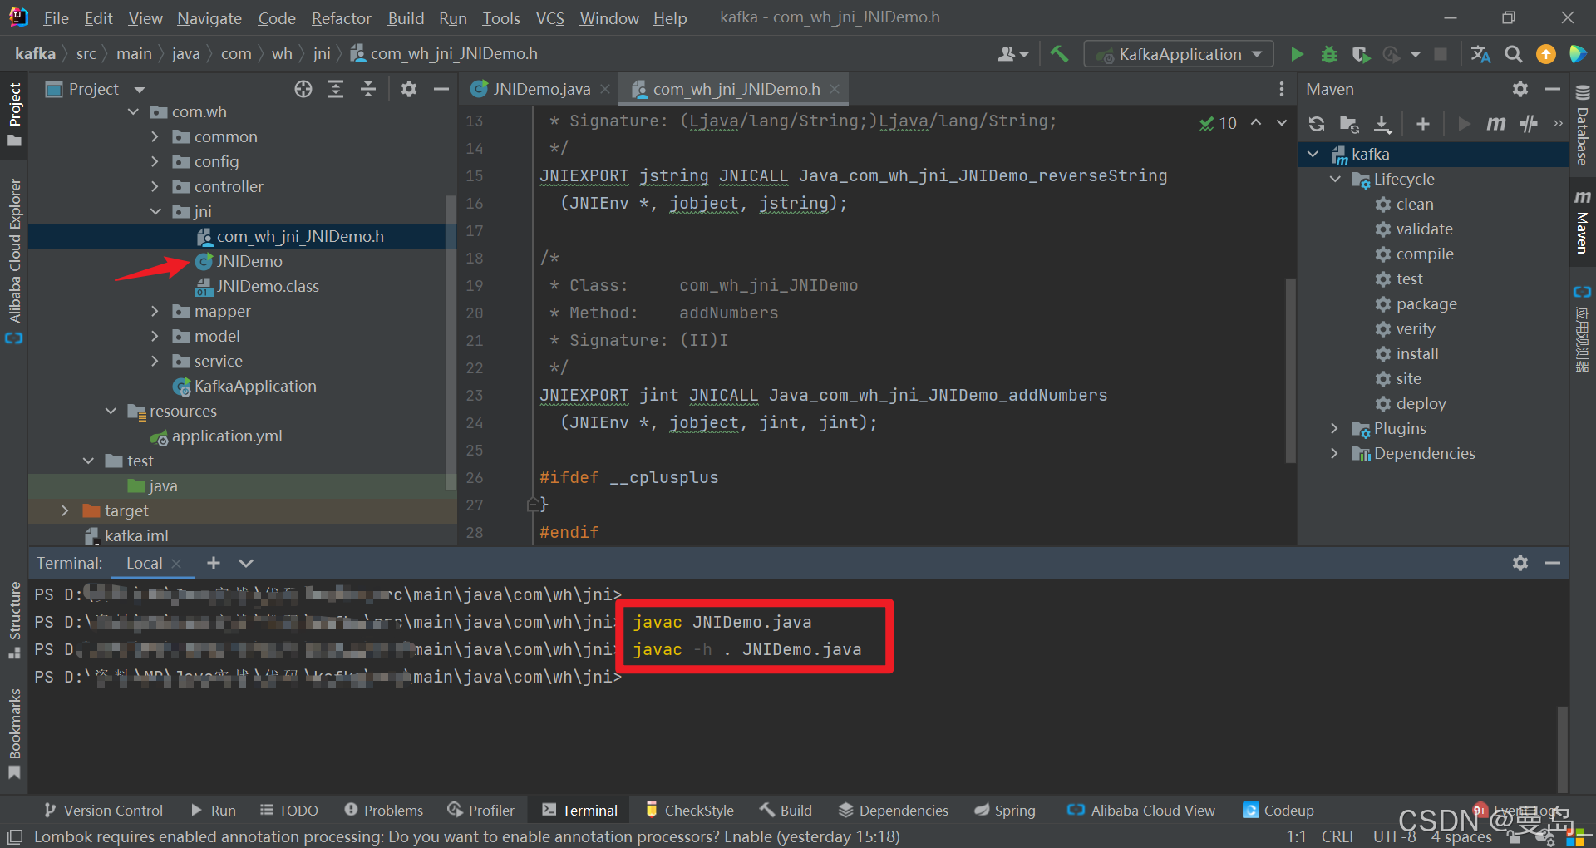Image resolution: width=1596 pixels, height=848 pixels.
Task: Click the translate icon in top toolbar
Action: [x=1480, y=54]
